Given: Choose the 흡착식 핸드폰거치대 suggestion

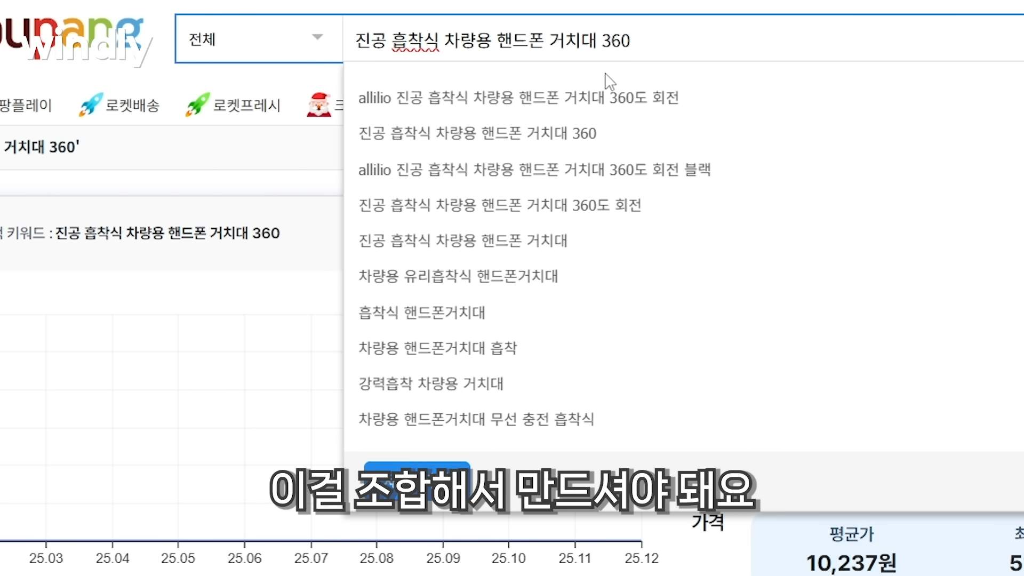Looking at the screenshot, I should click(x=421, y=313).
